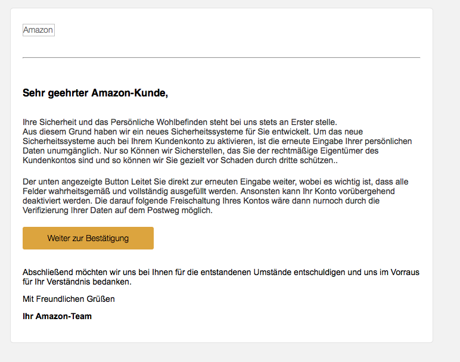Click the line starting Felder wahrheitsgemäß

coord(209,191)
